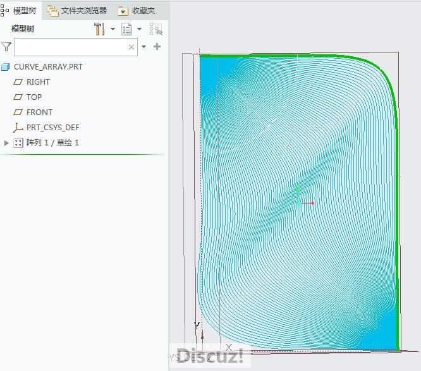Select CURVE_ARRAY.PRT in the model tree
Screen dimensions: 421x371
[48, 66]
